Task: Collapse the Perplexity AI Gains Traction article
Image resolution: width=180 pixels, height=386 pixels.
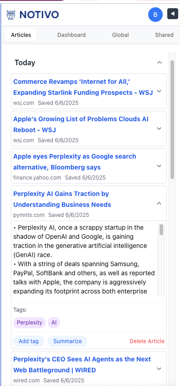Action: (x=159, y=203)
